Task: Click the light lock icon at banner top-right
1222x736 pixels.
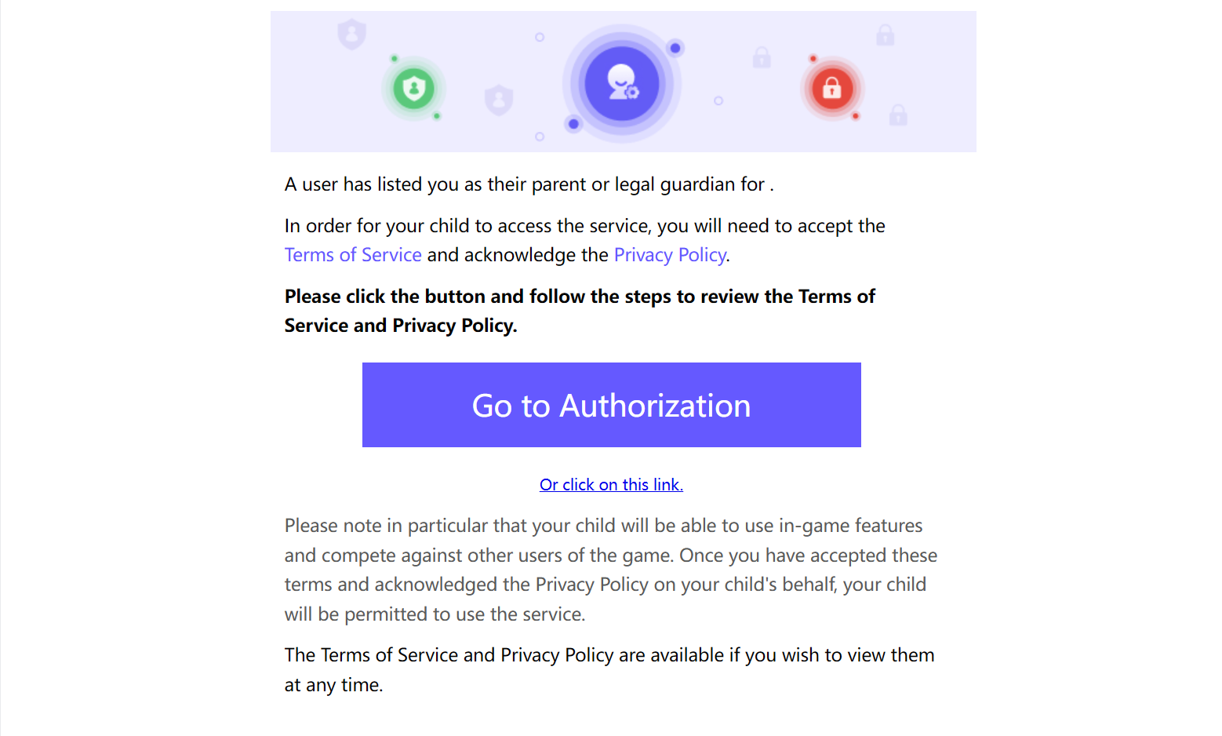Action: pyautogui.click(x=885, y=35)
